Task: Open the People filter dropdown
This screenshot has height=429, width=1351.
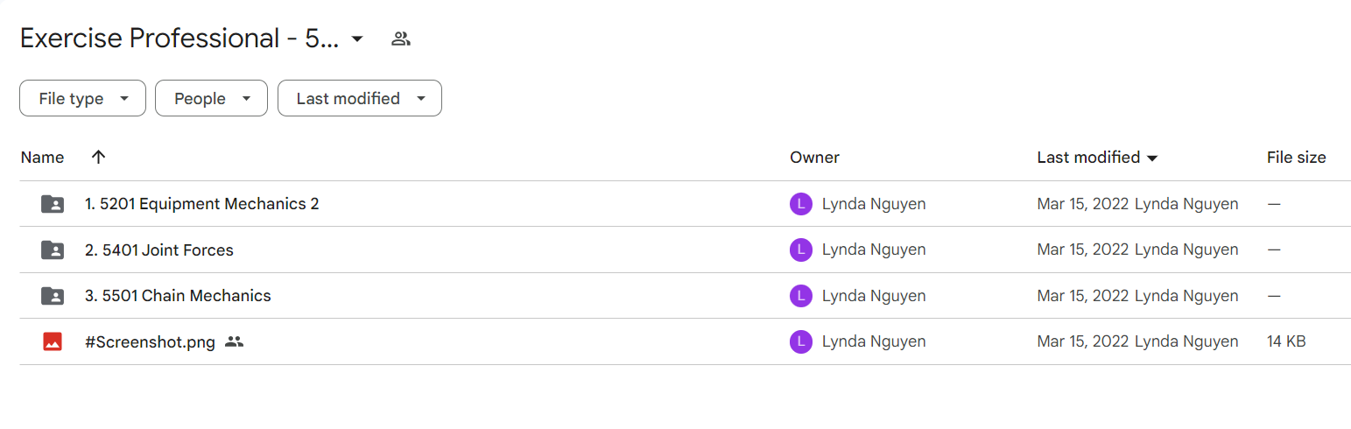Action: (x=211, y=98)
